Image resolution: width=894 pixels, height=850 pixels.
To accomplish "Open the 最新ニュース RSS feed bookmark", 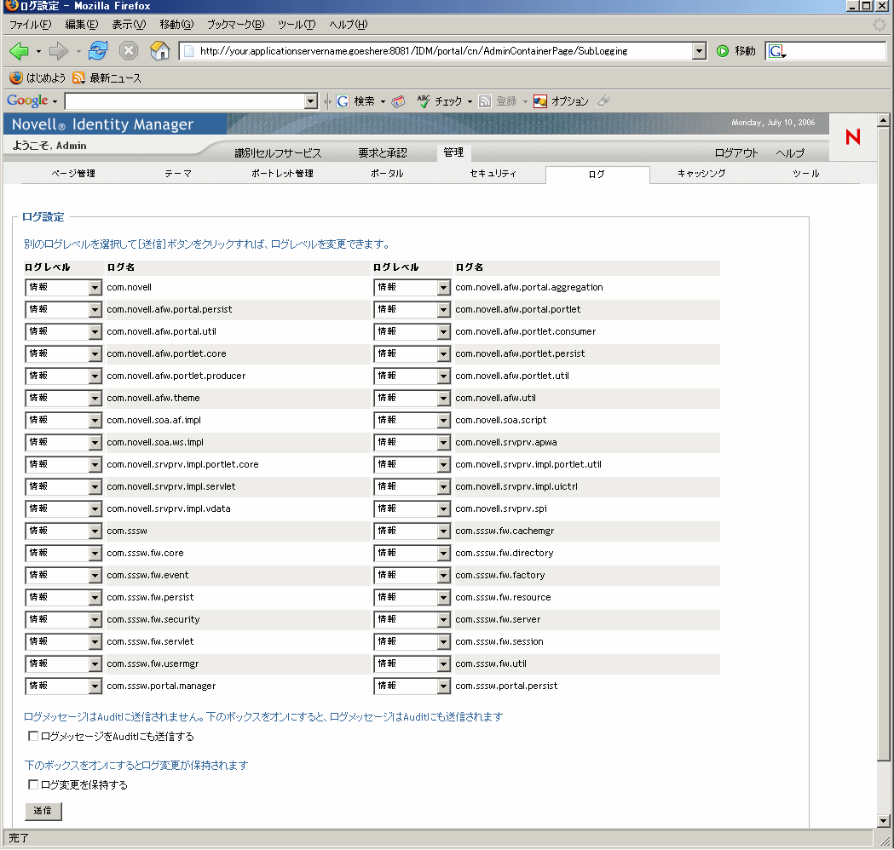I will coord(107,78).
